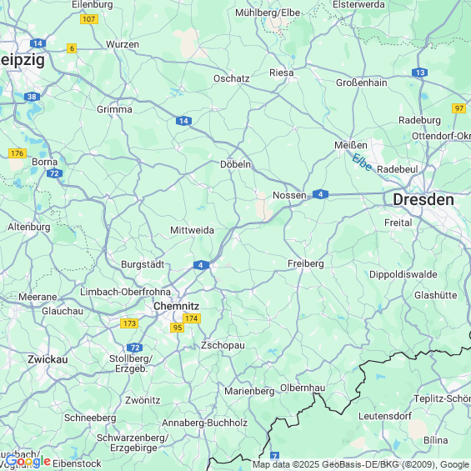Click the yellow 173 road marker near Chemnitz
Viewport: 471px width, 471px height.
(x=129, y=323)
